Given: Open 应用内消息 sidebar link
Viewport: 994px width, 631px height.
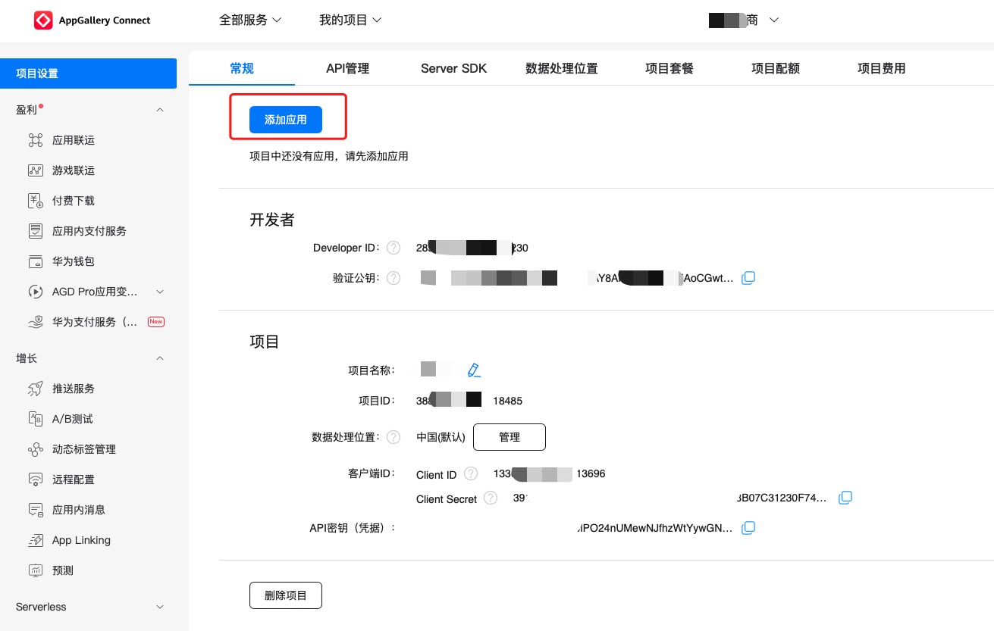Looking at the screenshot, I should [x=79, y=510].
